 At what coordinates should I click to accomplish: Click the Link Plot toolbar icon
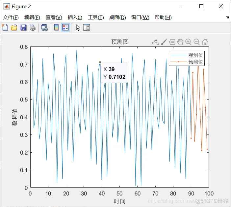coord(44,27)
